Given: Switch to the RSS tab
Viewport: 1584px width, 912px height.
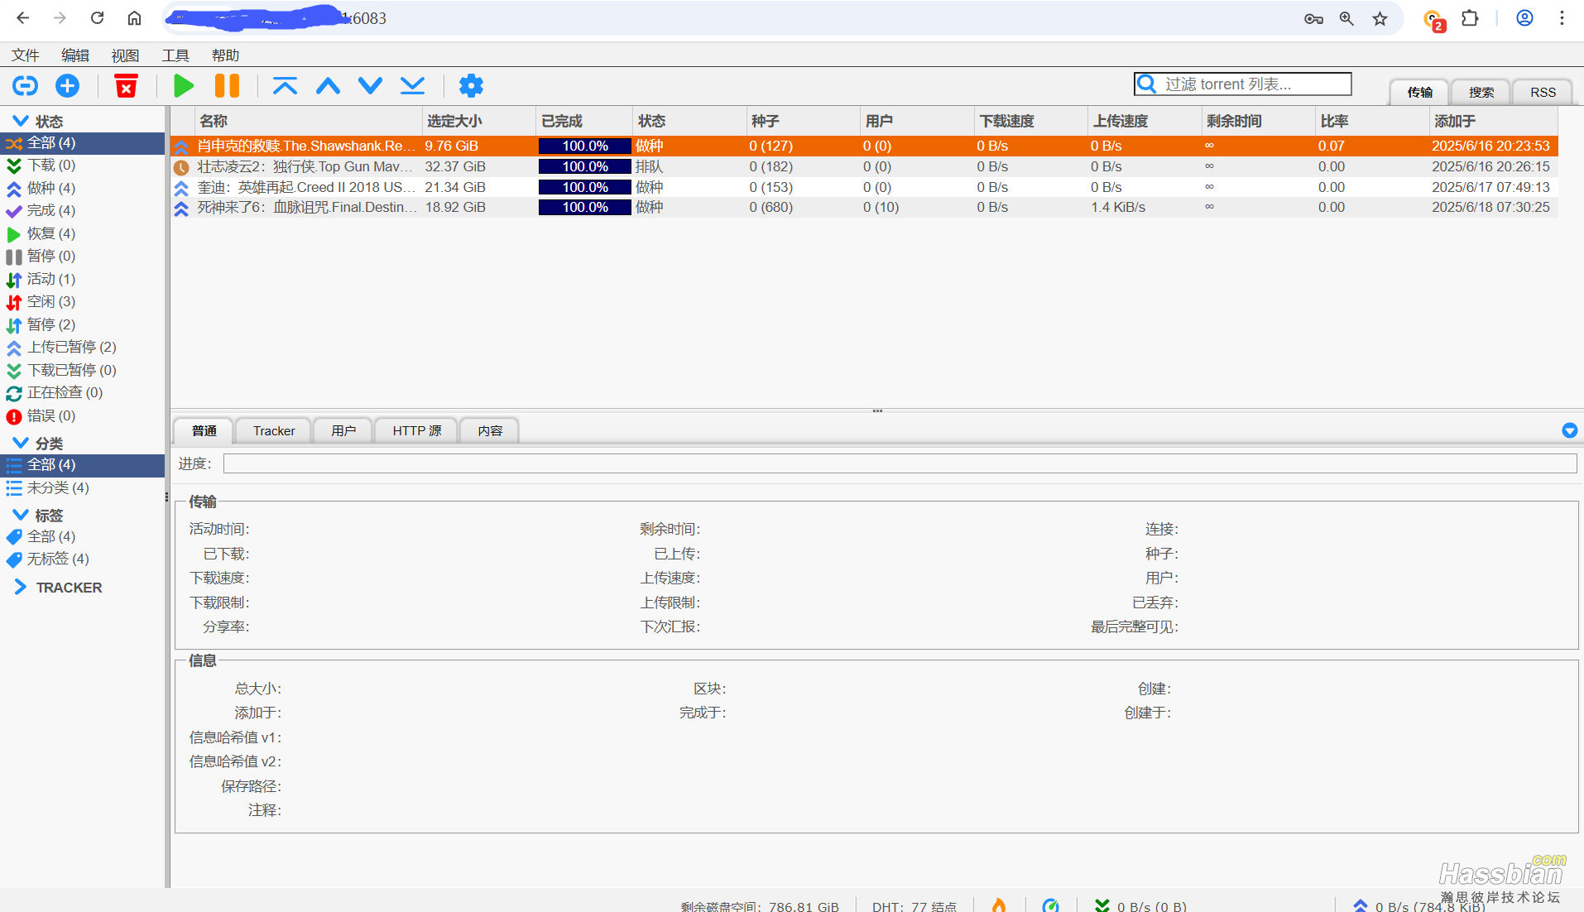Looking at the screenshot, I should point(1543,92).
